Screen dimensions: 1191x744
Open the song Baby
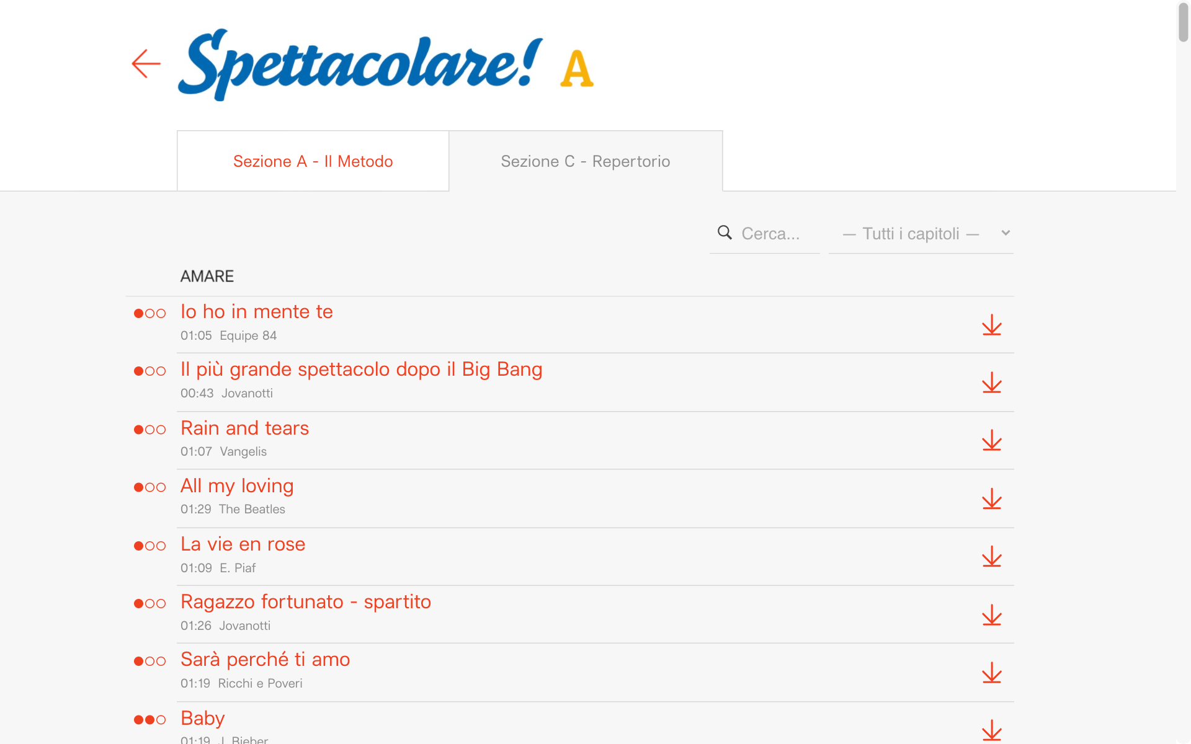tap(202, 718)
